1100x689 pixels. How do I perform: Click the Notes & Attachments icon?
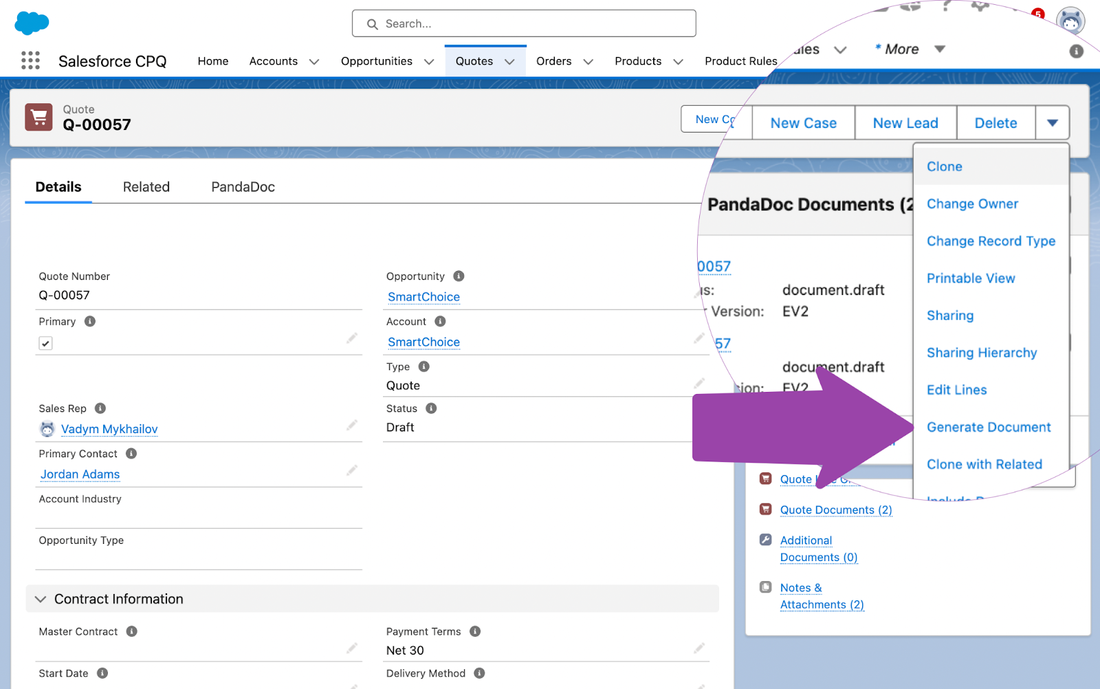coord(765,587)
